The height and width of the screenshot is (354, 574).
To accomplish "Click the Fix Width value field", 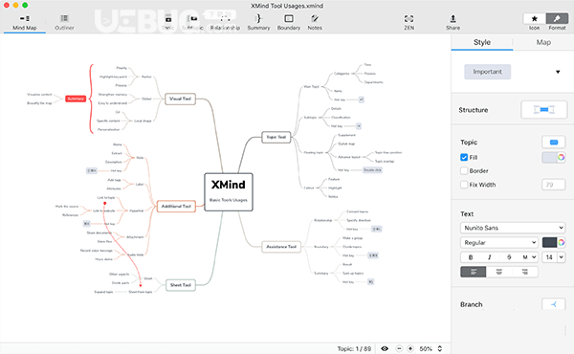I will [554, 185].
